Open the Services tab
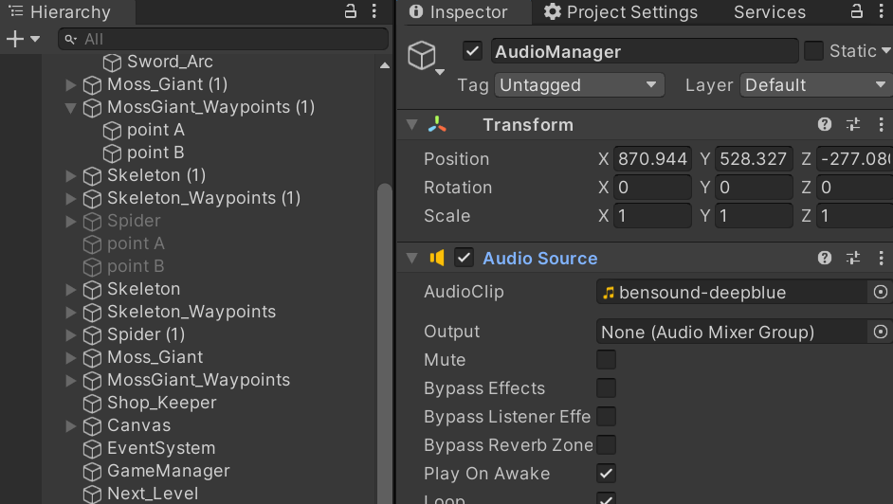 coord(769,12)
